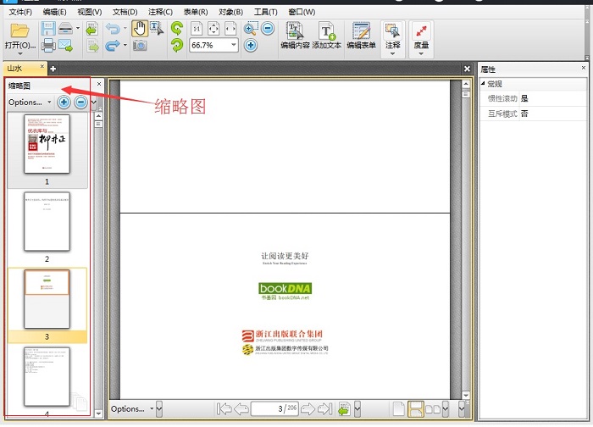Click the 惯性滚动 property value

[x=553, y=99]
